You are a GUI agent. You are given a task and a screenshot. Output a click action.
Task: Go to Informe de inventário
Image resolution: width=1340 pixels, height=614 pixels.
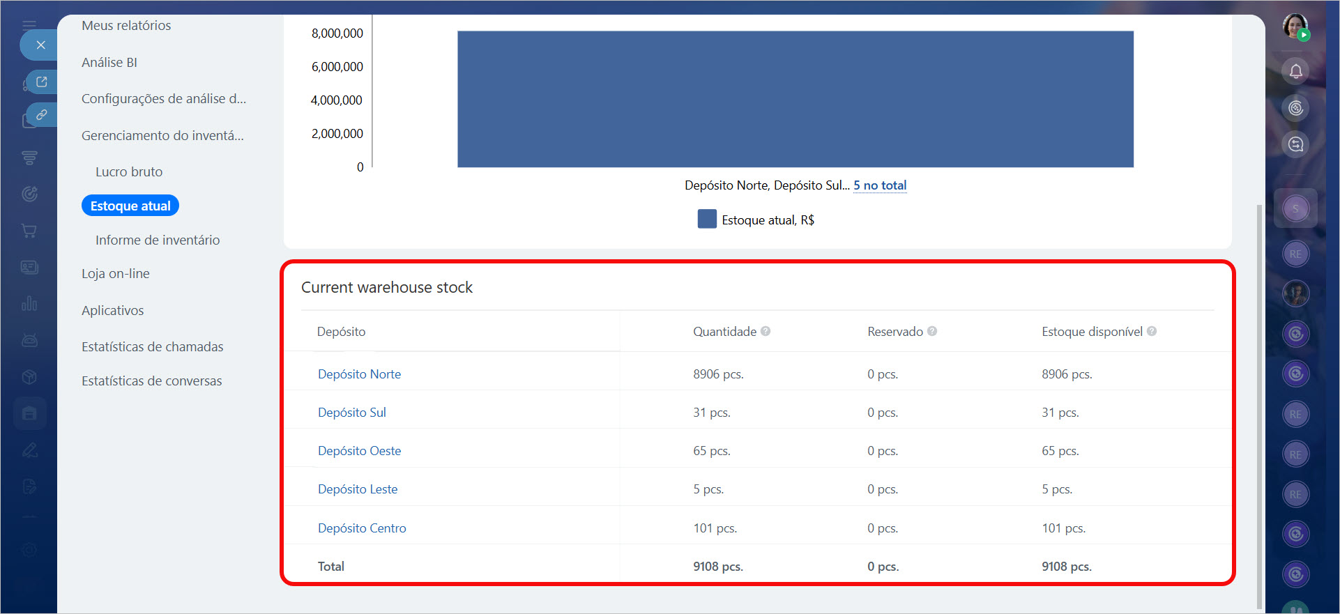pyautogui.click(x=158, y=240)
